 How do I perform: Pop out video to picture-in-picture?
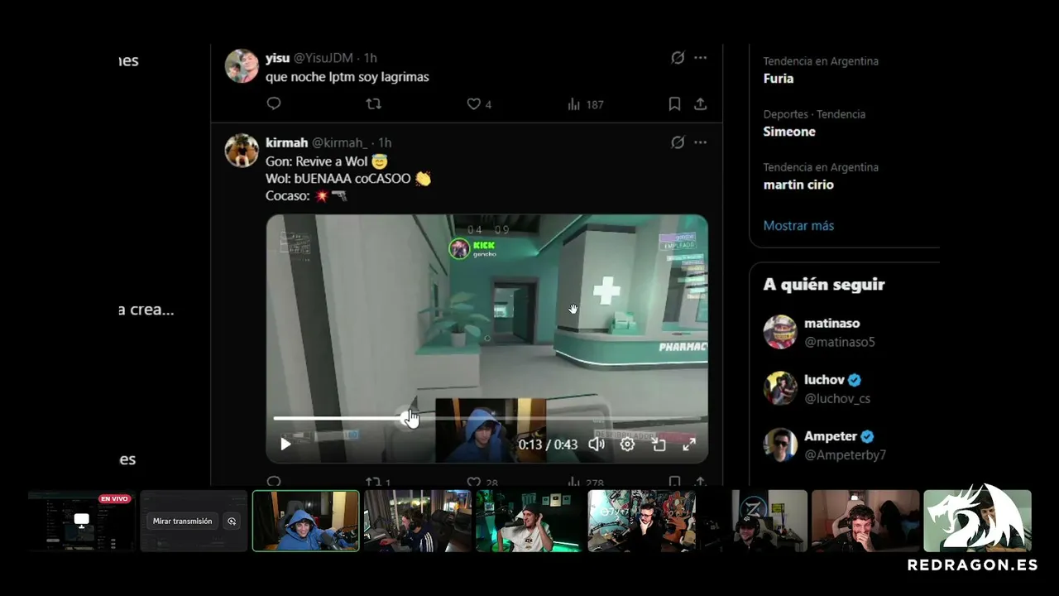[x=659, y=445]
